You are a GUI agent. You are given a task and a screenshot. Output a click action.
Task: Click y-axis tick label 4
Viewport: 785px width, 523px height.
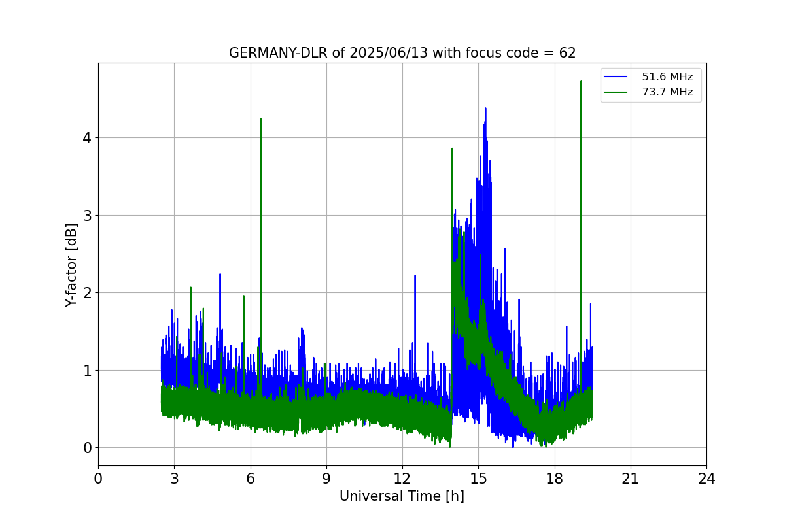[86, 138]
